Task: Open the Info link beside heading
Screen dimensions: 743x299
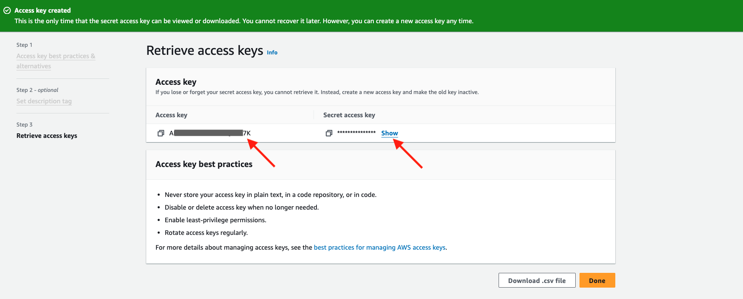Action: [272, 53]
